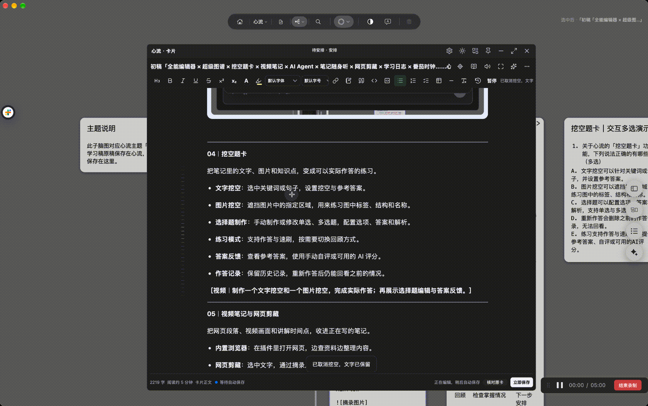The width and height of the screenshot is (648, 406).
Task: Insert a hyperlink with link icon
Action: coord(335,81)
